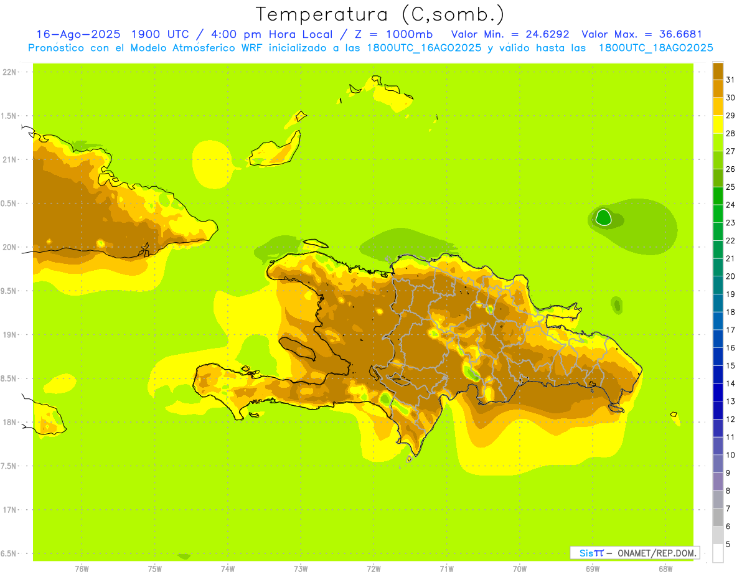Screen dimensions: 747x577
Task: Click the color bar number '31'
Action: [x=730, y=80]
